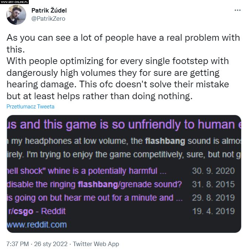Click the 30. 9. 2020 result date
Screen dimensions: 243x252
tap(213, 171)
